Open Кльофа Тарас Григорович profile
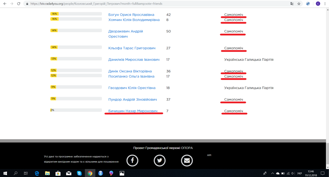Image resolution: width=329 pixels, height=177 pixels. (x=132, y=48)
